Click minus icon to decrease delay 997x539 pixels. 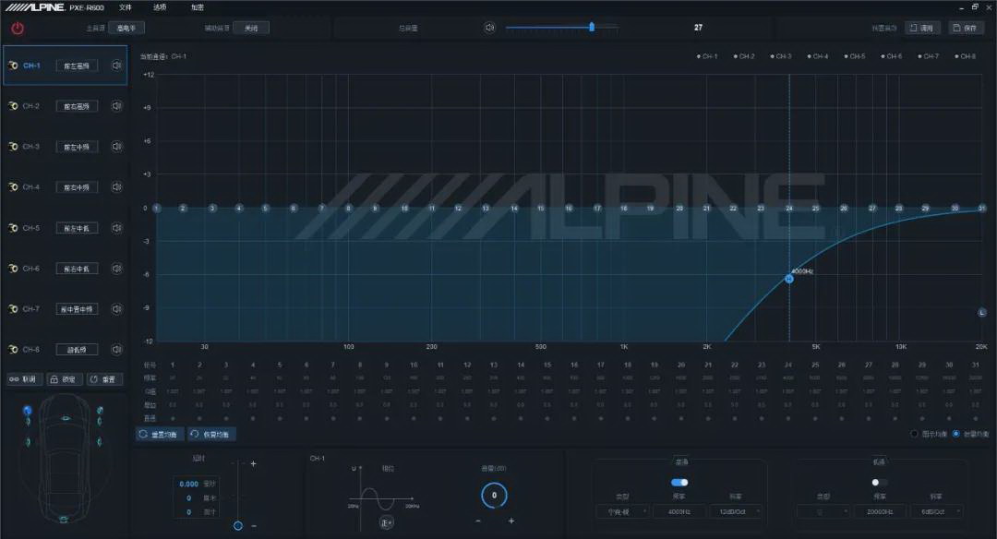pyautogui.click(x=254, y=526)
